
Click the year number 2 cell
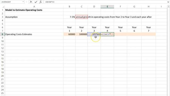[x=82, y=31]
